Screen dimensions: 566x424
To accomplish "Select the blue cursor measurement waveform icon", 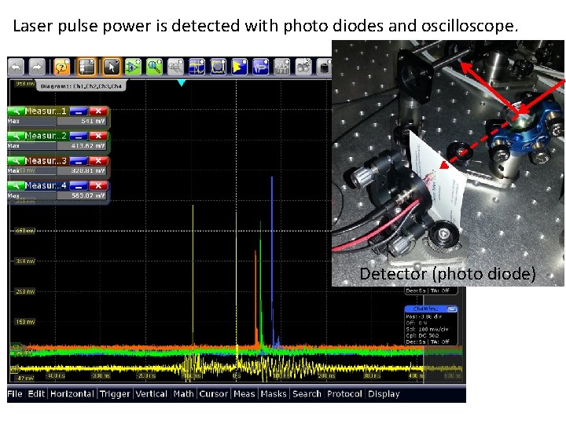I will tap(197, 67).
